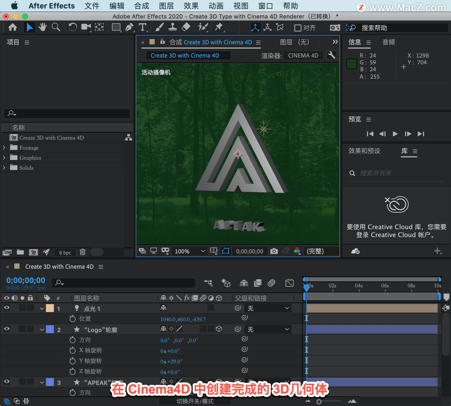The width and height of the screenshot is (451, 406).
Task: Go to the Home screen icon
Action: [x=13, y=27]
